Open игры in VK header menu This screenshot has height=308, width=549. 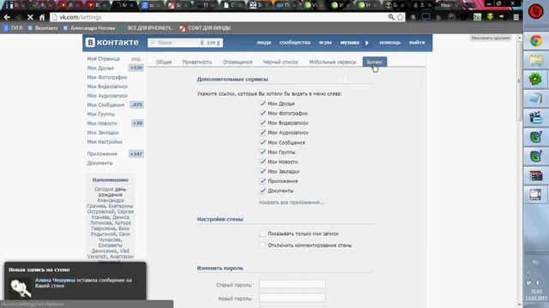325,43
